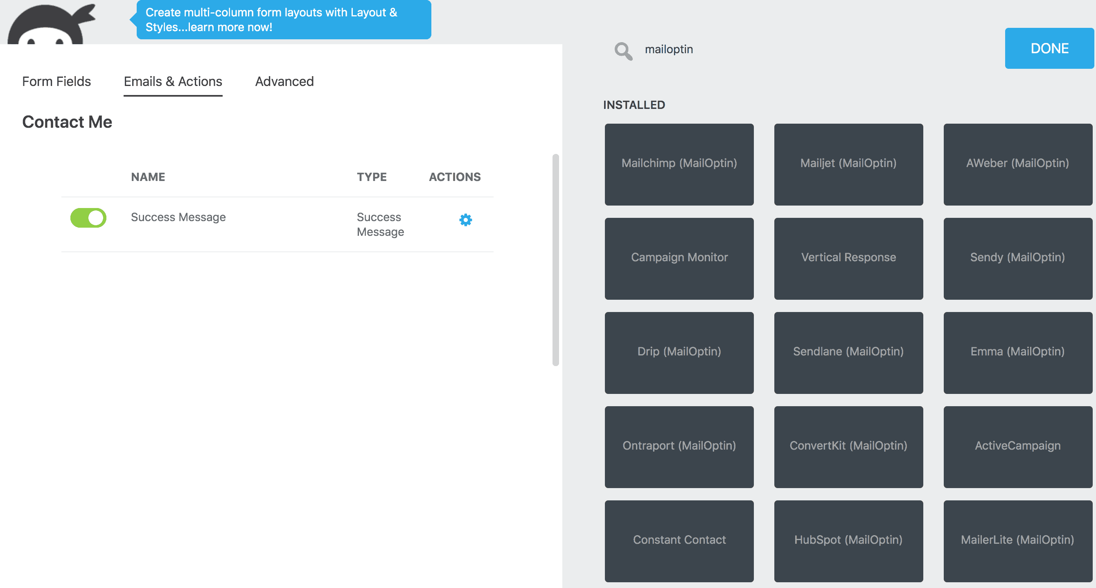Viewport: 1096px width, 588px height.
Task: Select the Campaign Monitor integration tile
Action: 680,258
